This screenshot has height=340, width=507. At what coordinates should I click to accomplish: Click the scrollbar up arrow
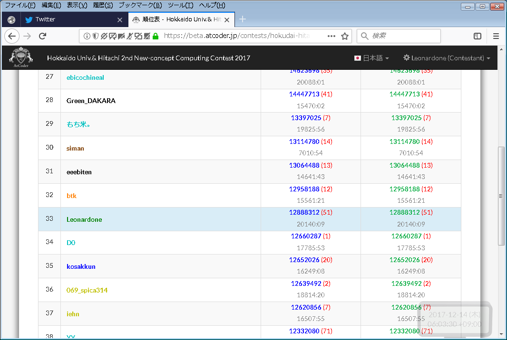[x=501, y=49]
